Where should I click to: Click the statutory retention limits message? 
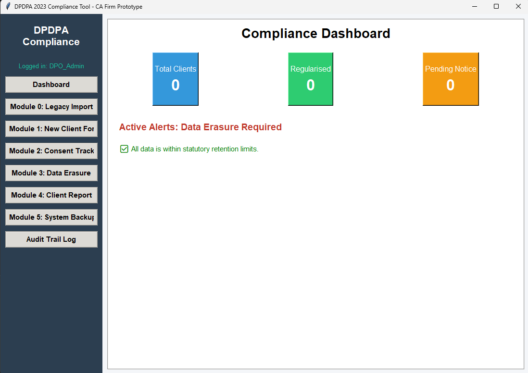(x=195, y=149)
